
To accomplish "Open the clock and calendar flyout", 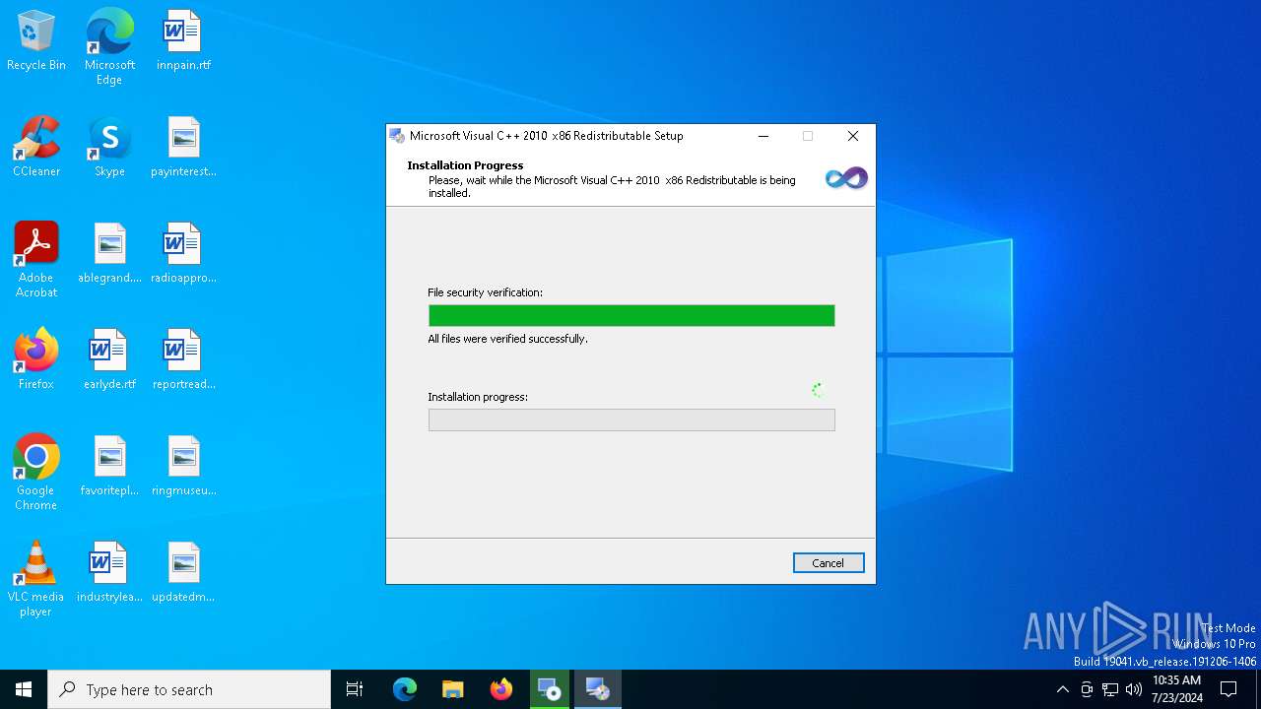I will point(1176,689).
